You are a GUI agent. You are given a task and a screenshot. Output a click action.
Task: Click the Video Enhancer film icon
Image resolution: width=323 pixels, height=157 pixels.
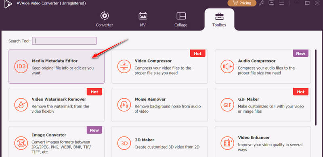(x=227, y=143)
